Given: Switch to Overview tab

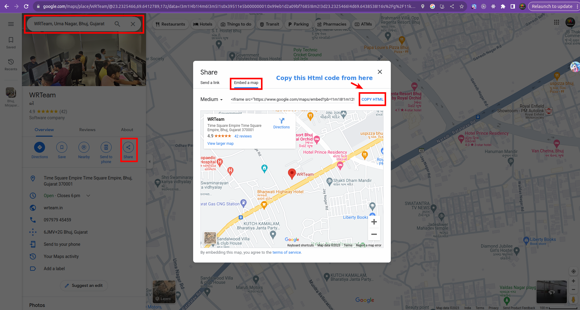Looking at the screenshot, I should point(44,130).
